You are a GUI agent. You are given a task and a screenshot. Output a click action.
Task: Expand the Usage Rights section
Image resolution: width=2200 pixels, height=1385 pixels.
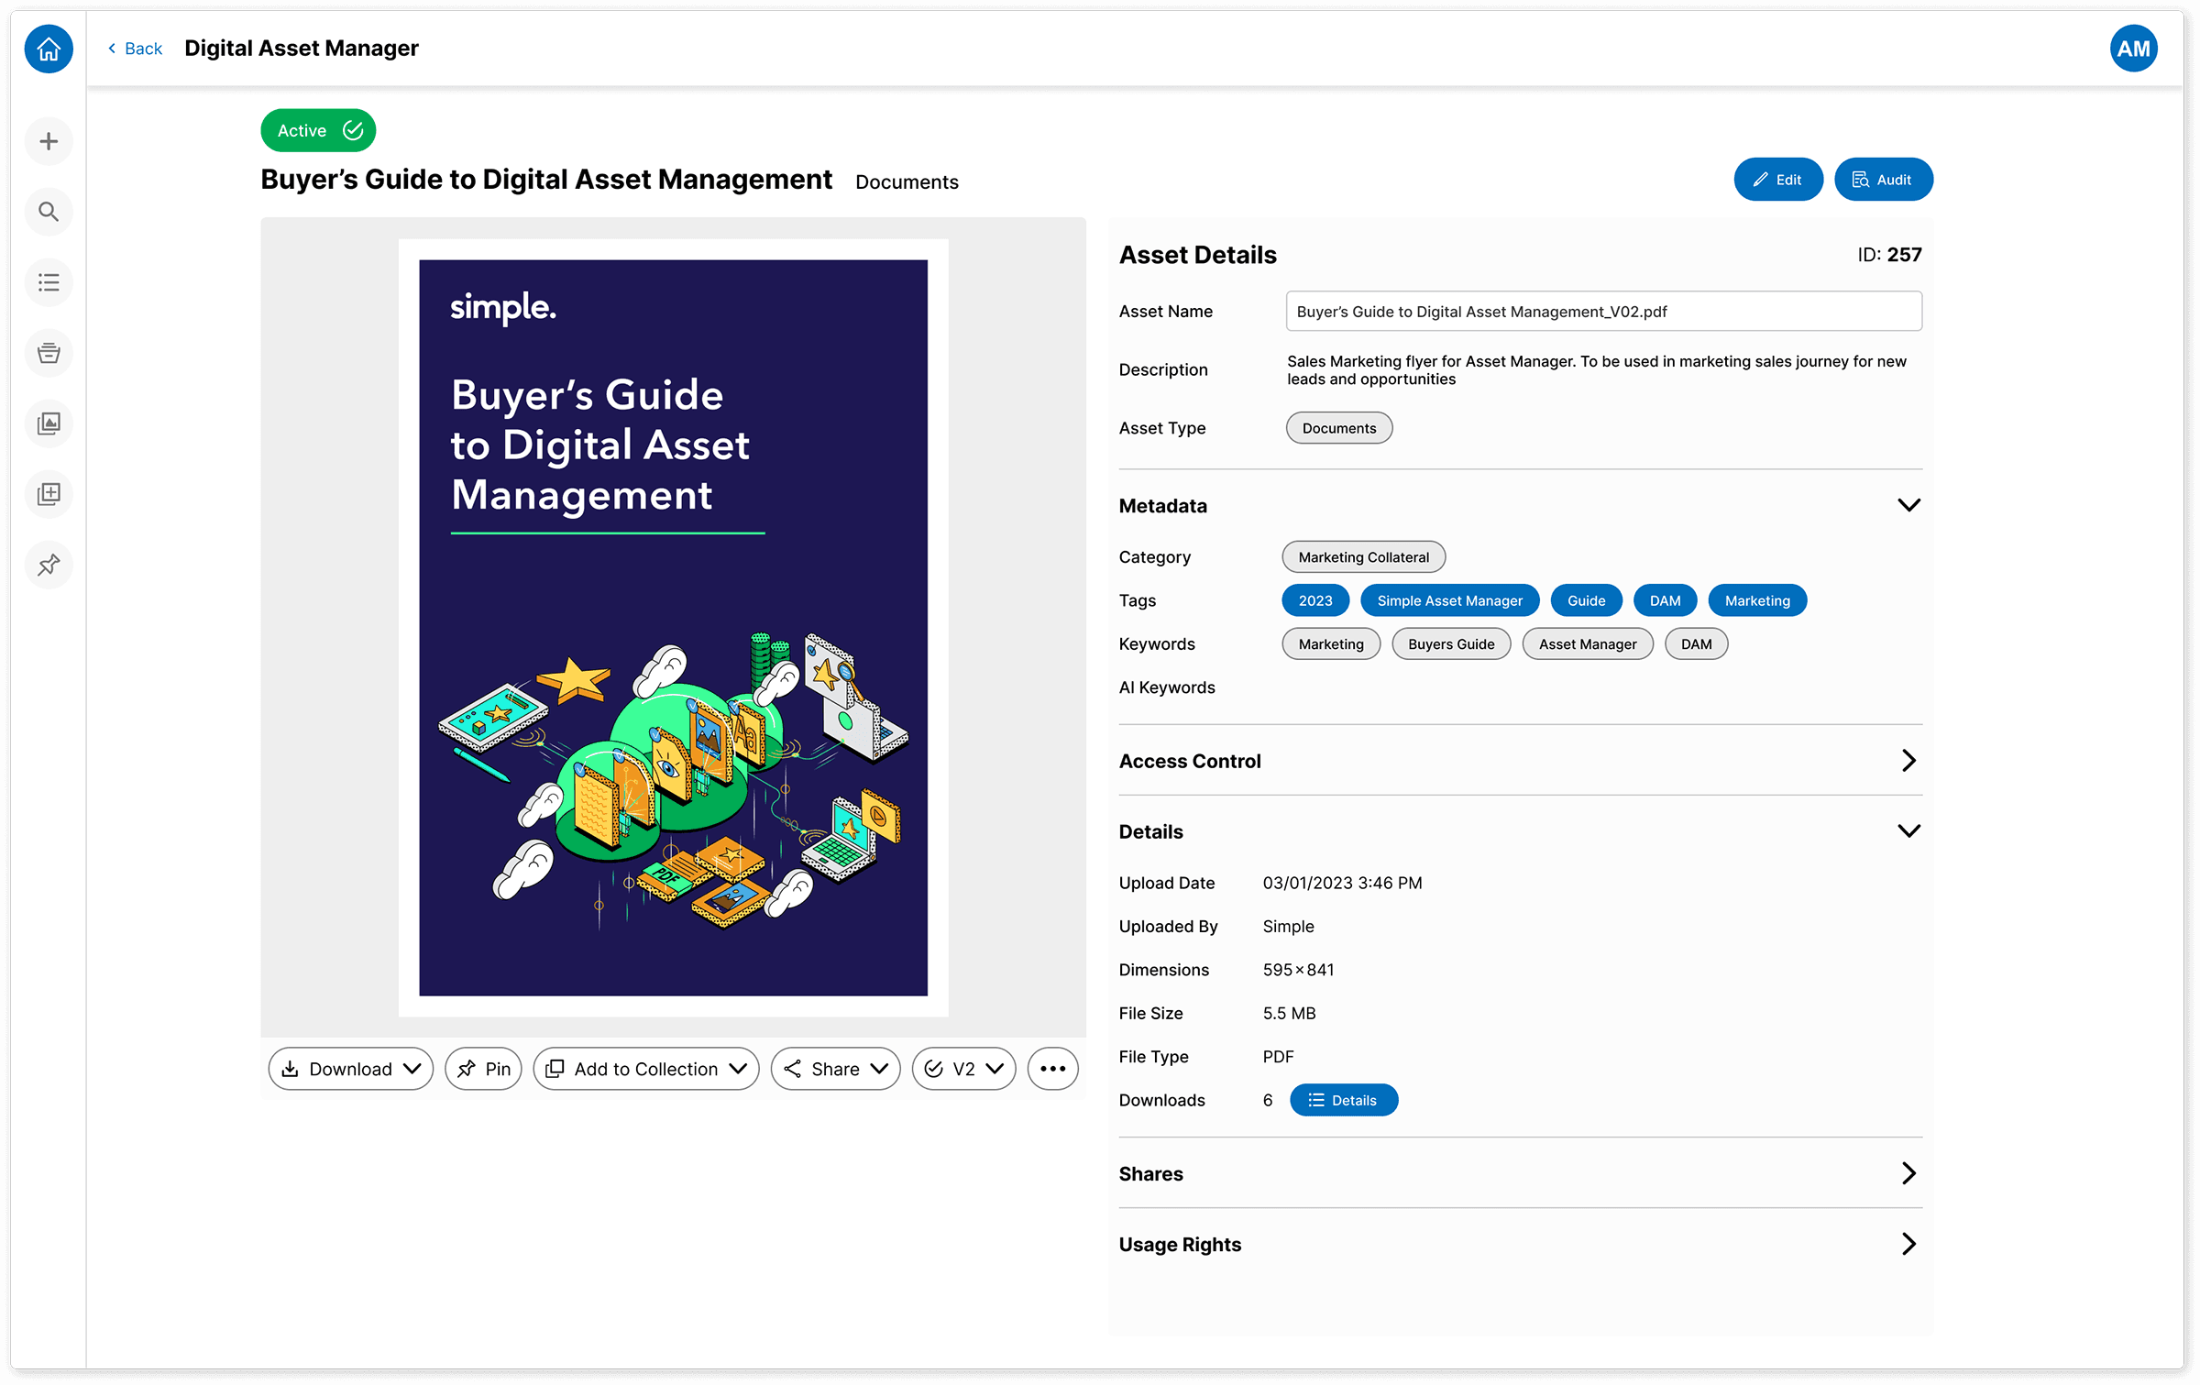[x=1910, y=1244]
